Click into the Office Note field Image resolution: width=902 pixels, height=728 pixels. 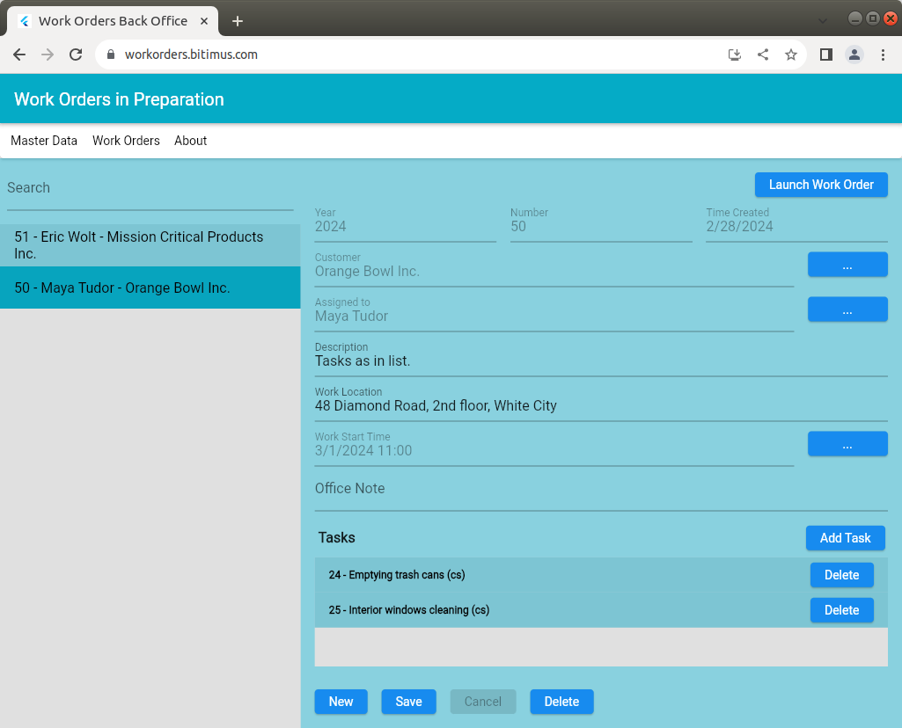click(x=600, y=490)
